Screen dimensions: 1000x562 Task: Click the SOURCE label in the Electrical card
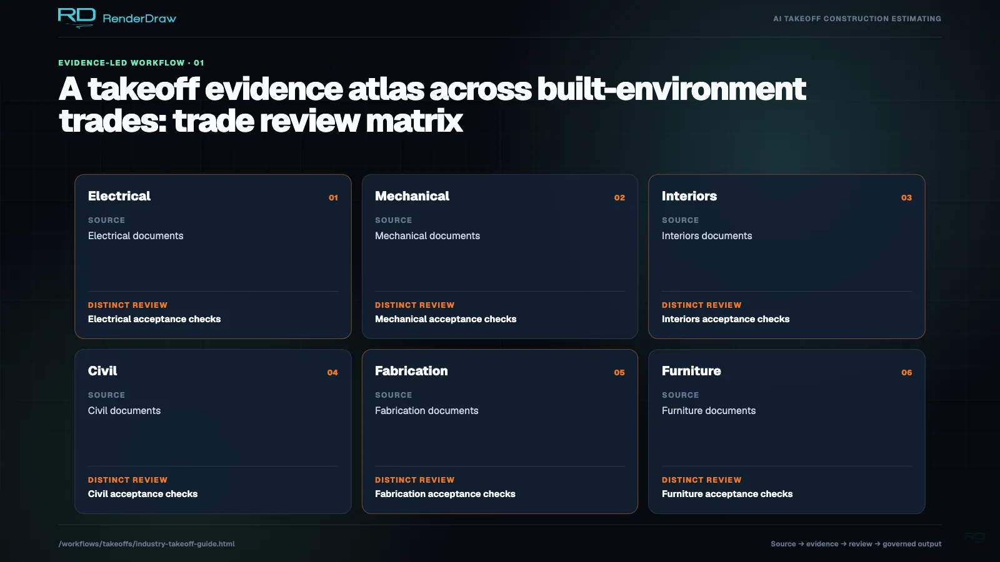coord(106,220)
